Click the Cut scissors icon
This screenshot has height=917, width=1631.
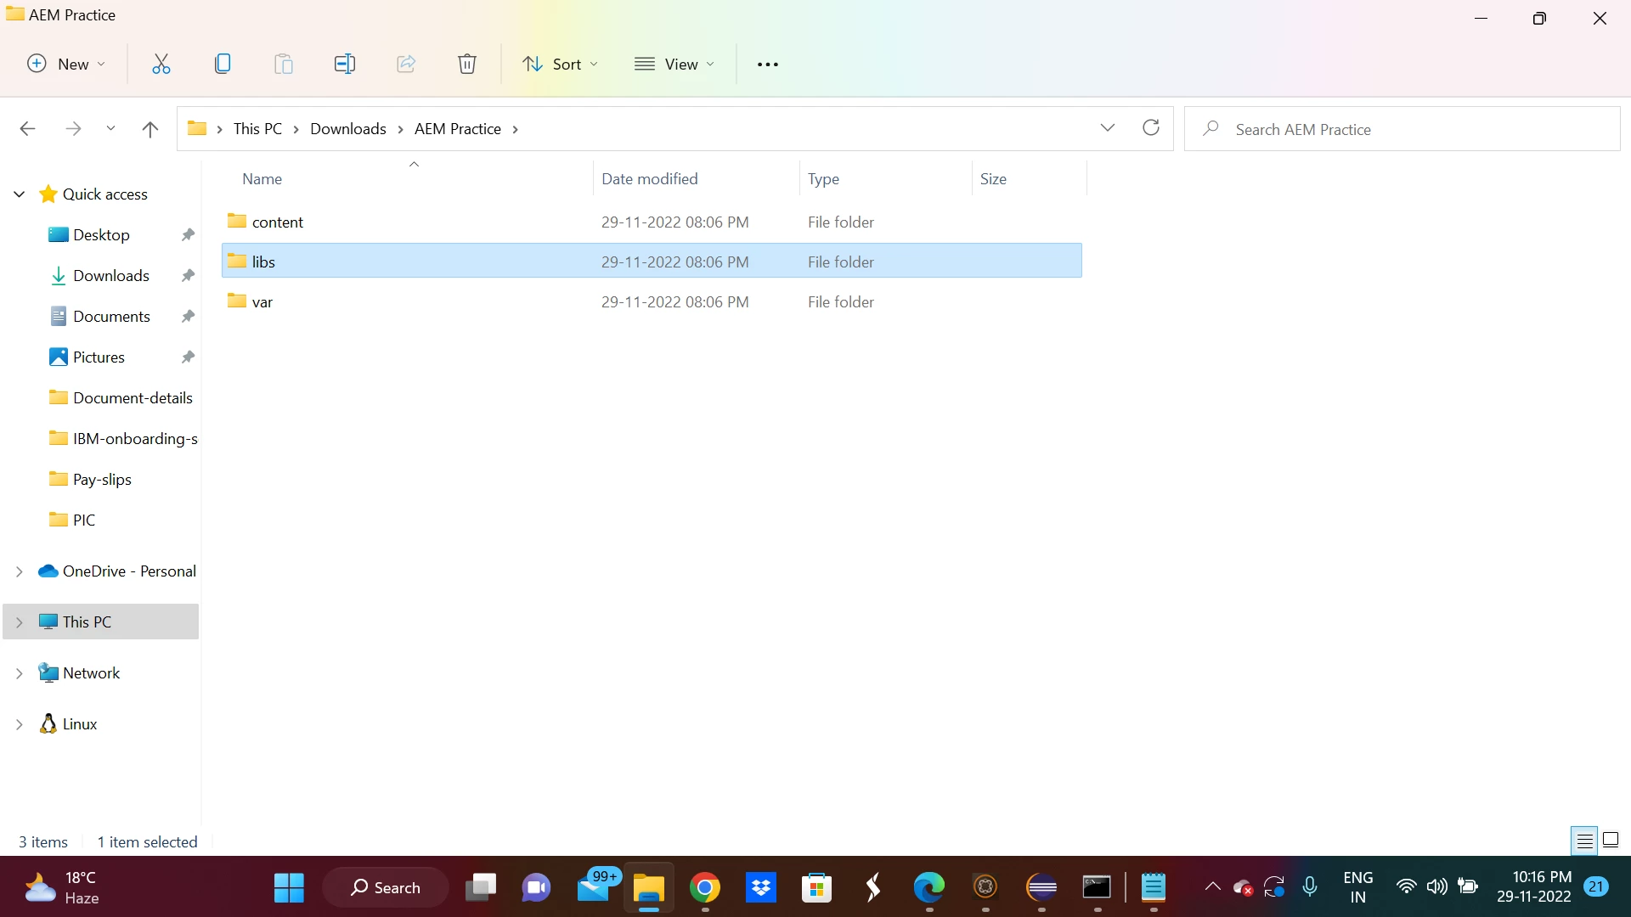161,64
